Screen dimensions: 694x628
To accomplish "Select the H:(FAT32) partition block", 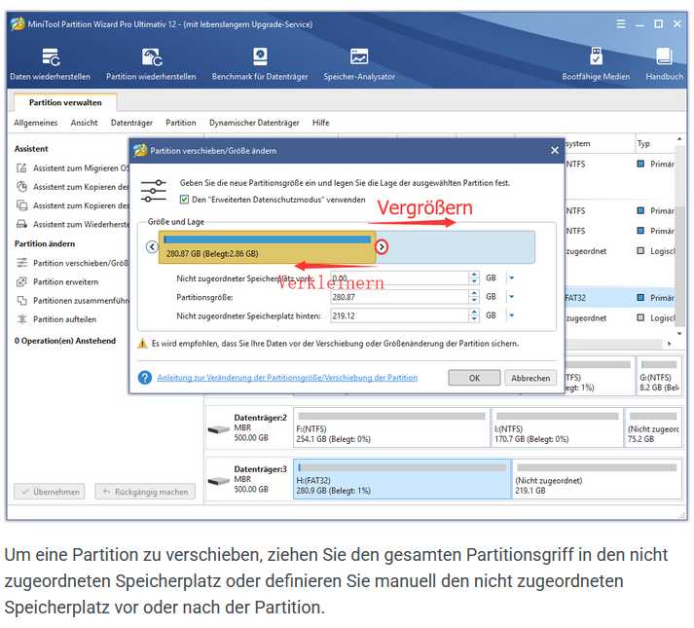I will tap(402, 479).
